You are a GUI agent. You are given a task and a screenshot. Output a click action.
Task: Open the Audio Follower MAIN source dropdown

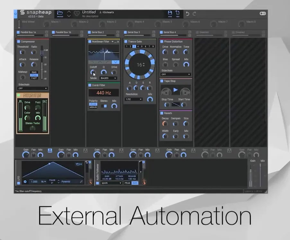click(111, 183)
